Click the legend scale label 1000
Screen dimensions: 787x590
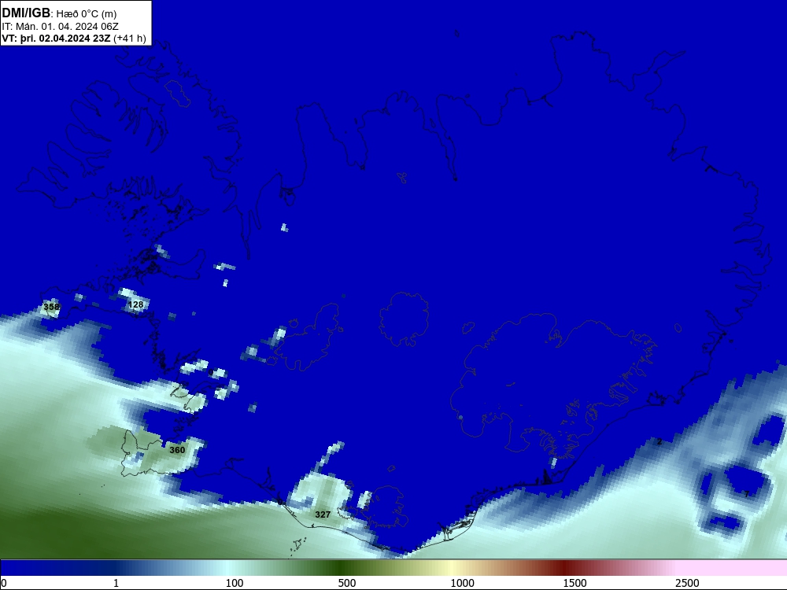462,583
